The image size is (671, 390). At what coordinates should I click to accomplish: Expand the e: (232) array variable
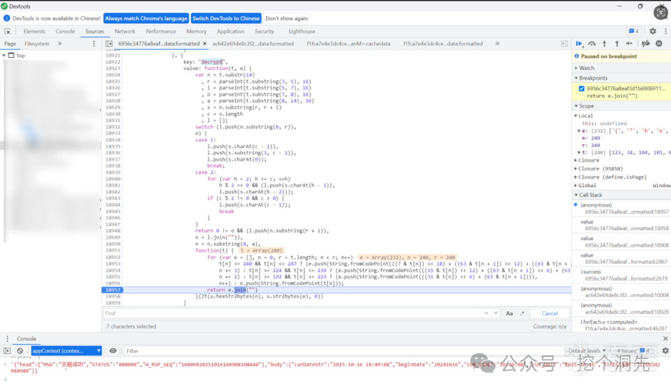pos(579,131)
